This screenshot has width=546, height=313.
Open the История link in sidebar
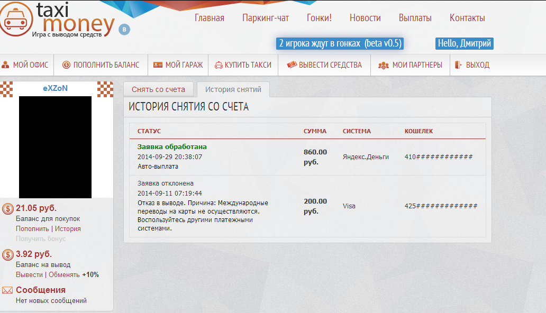pyautogui.click(x=68, y=229)
